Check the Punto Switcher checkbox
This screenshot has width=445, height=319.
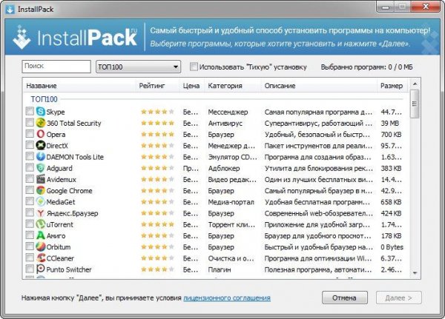tap(30, 269)
